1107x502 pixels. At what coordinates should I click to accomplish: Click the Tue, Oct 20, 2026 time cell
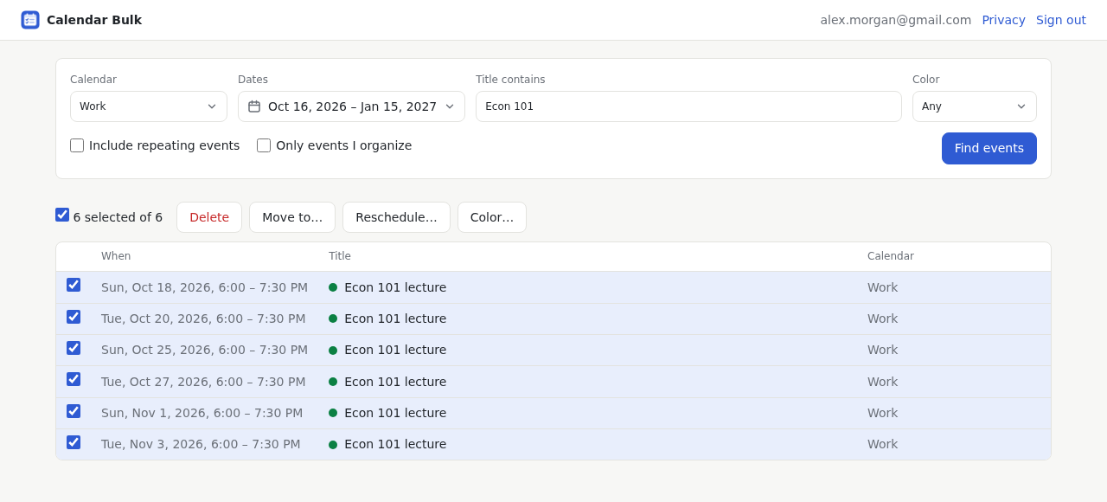tap(203, 319)
